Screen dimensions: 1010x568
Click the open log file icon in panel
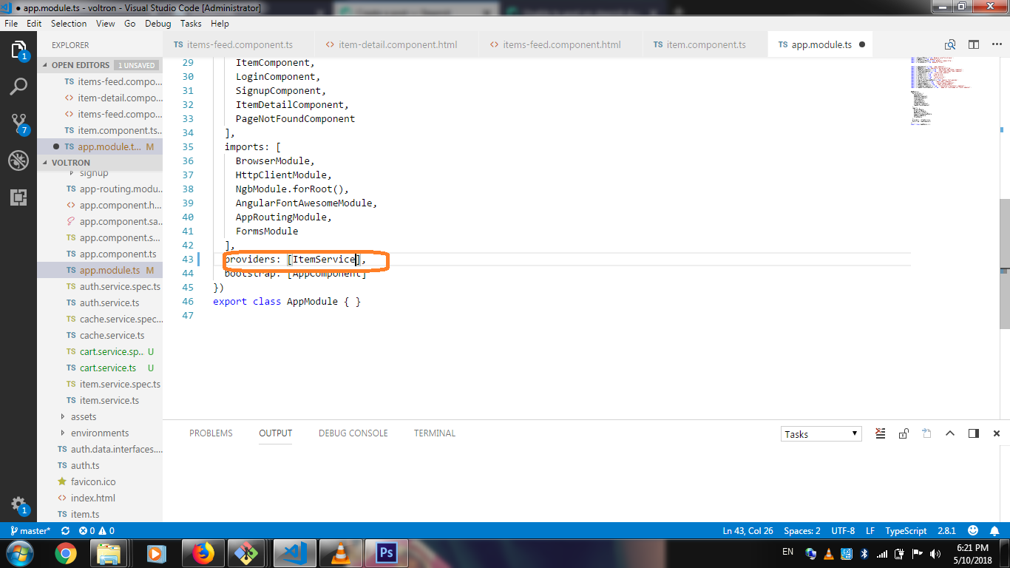(x=926, y=433)
